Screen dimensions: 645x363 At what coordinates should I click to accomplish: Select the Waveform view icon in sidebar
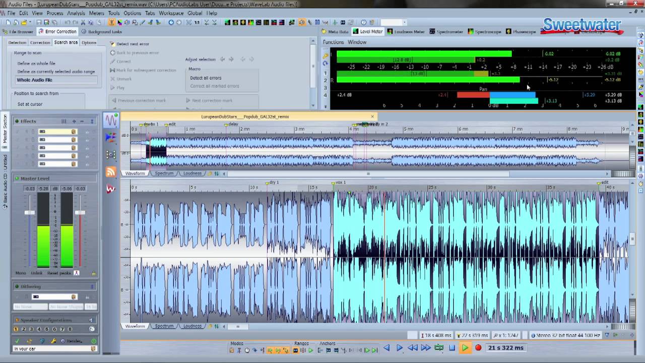coord(111,120)
